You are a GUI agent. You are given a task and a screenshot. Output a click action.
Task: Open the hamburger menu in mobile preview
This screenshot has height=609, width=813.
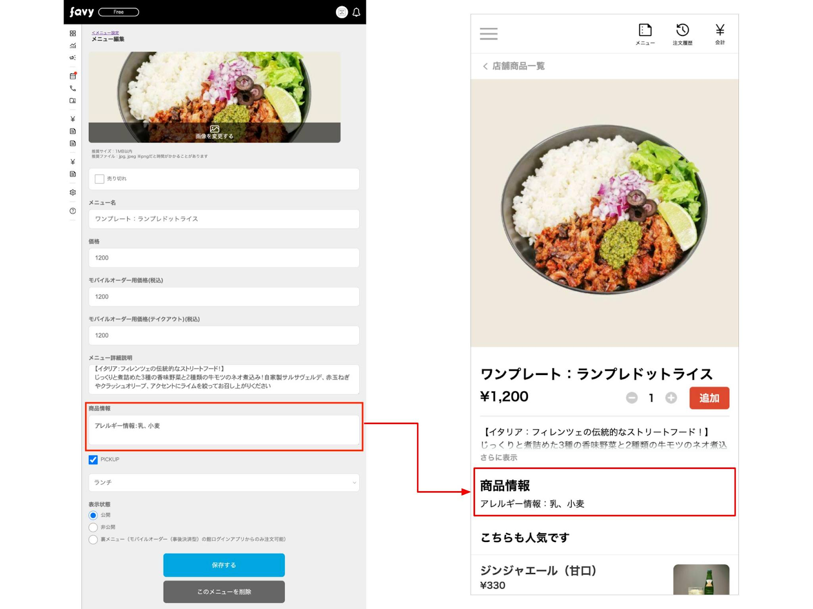click(x=489, y=33)
